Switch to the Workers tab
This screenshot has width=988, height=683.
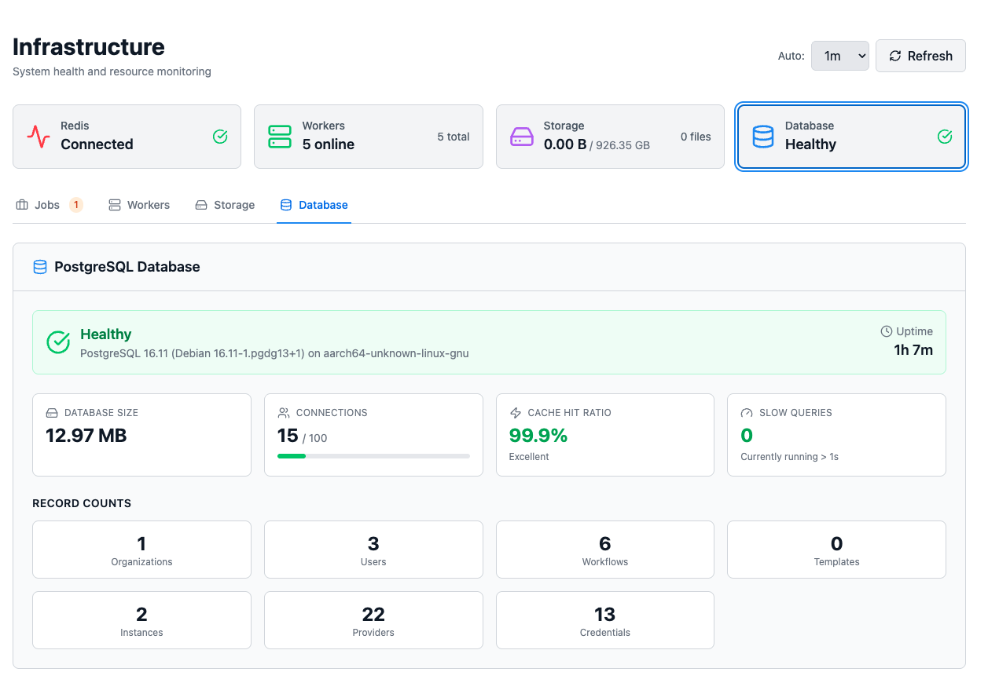pyautogui.click(x=139, y=205)
